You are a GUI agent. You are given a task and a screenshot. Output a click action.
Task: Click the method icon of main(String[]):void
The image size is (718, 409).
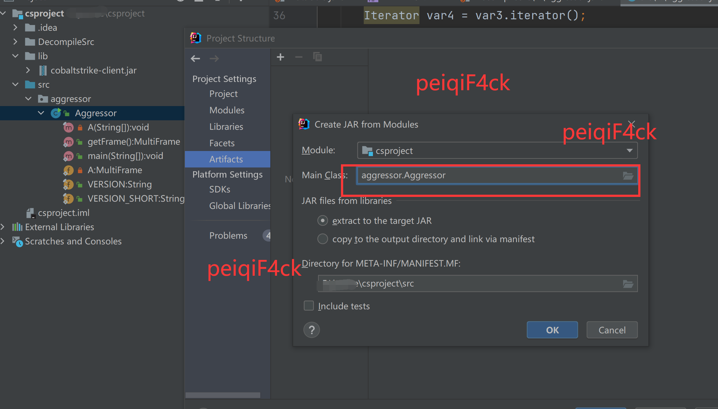click(68, 156)
